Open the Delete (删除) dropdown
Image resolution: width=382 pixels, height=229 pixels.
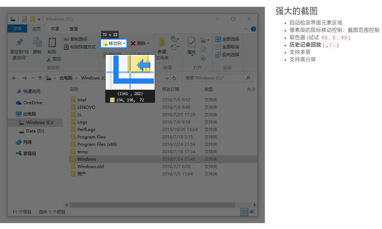pos(140,43)
